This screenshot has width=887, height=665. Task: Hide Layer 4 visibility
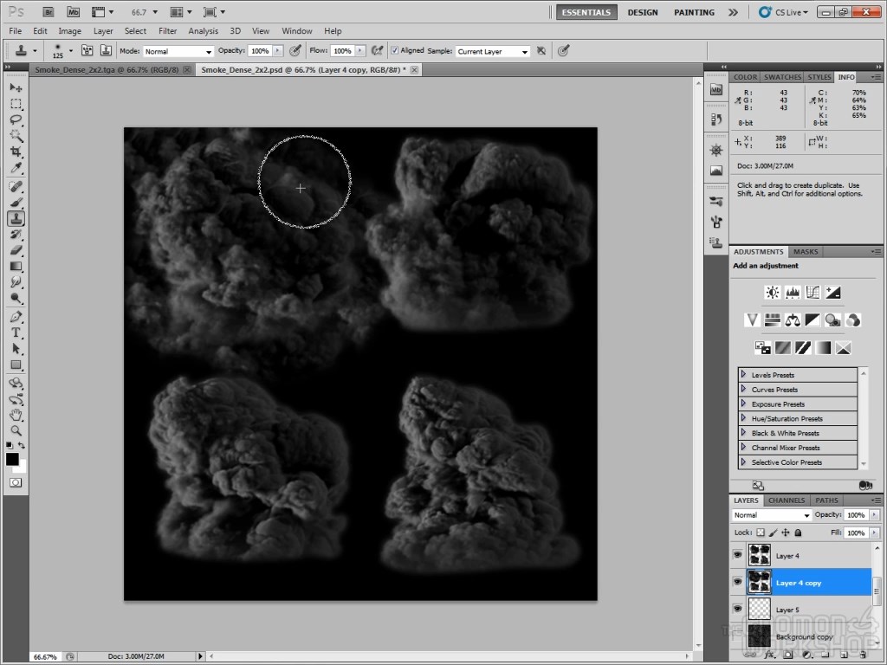point(738,555)
